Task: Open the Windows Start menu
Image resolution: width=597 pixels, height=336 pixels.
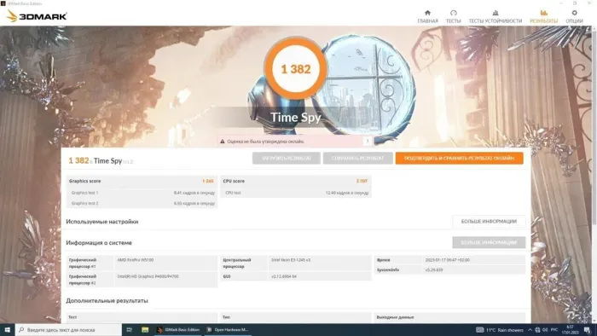Action: click(x=7, y=329)
